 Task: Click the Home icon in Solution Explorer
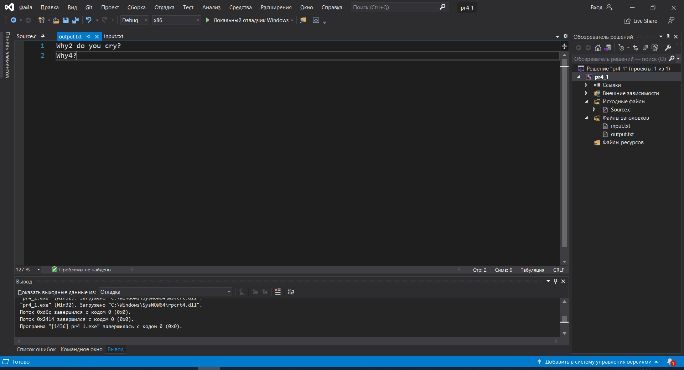[598, 48]
